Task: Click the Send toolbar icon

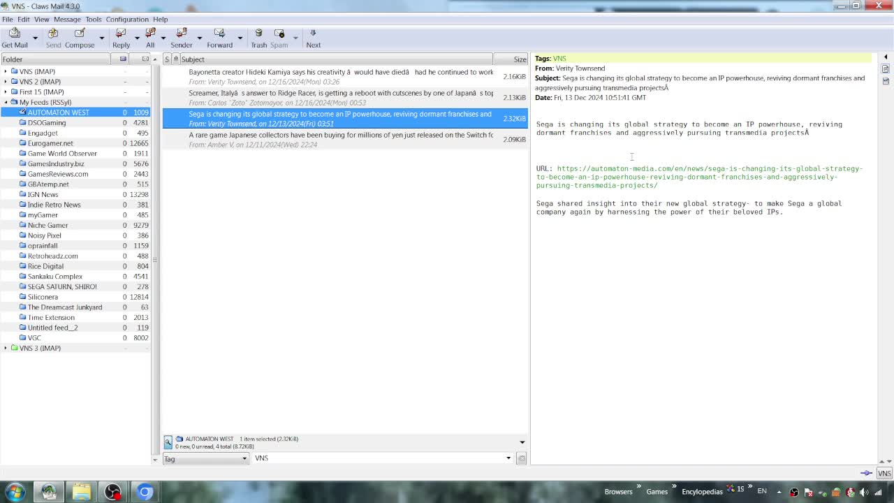Action: pos(53,34)
